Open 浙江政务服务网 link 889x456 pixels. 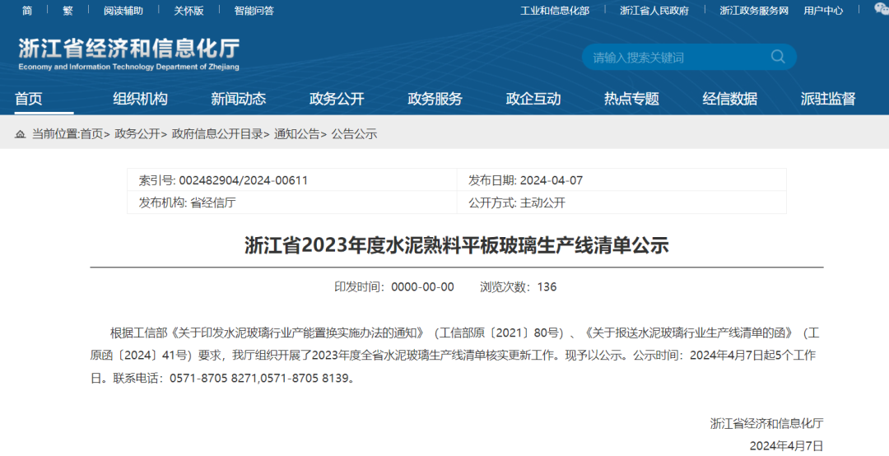click(754, 11)
